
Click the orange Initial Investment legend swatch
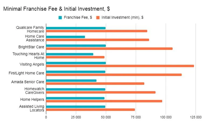tap(98, 18)
